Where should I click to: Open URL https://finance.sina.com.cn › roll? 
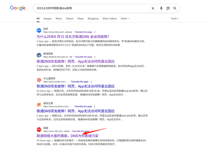(58, 57)
